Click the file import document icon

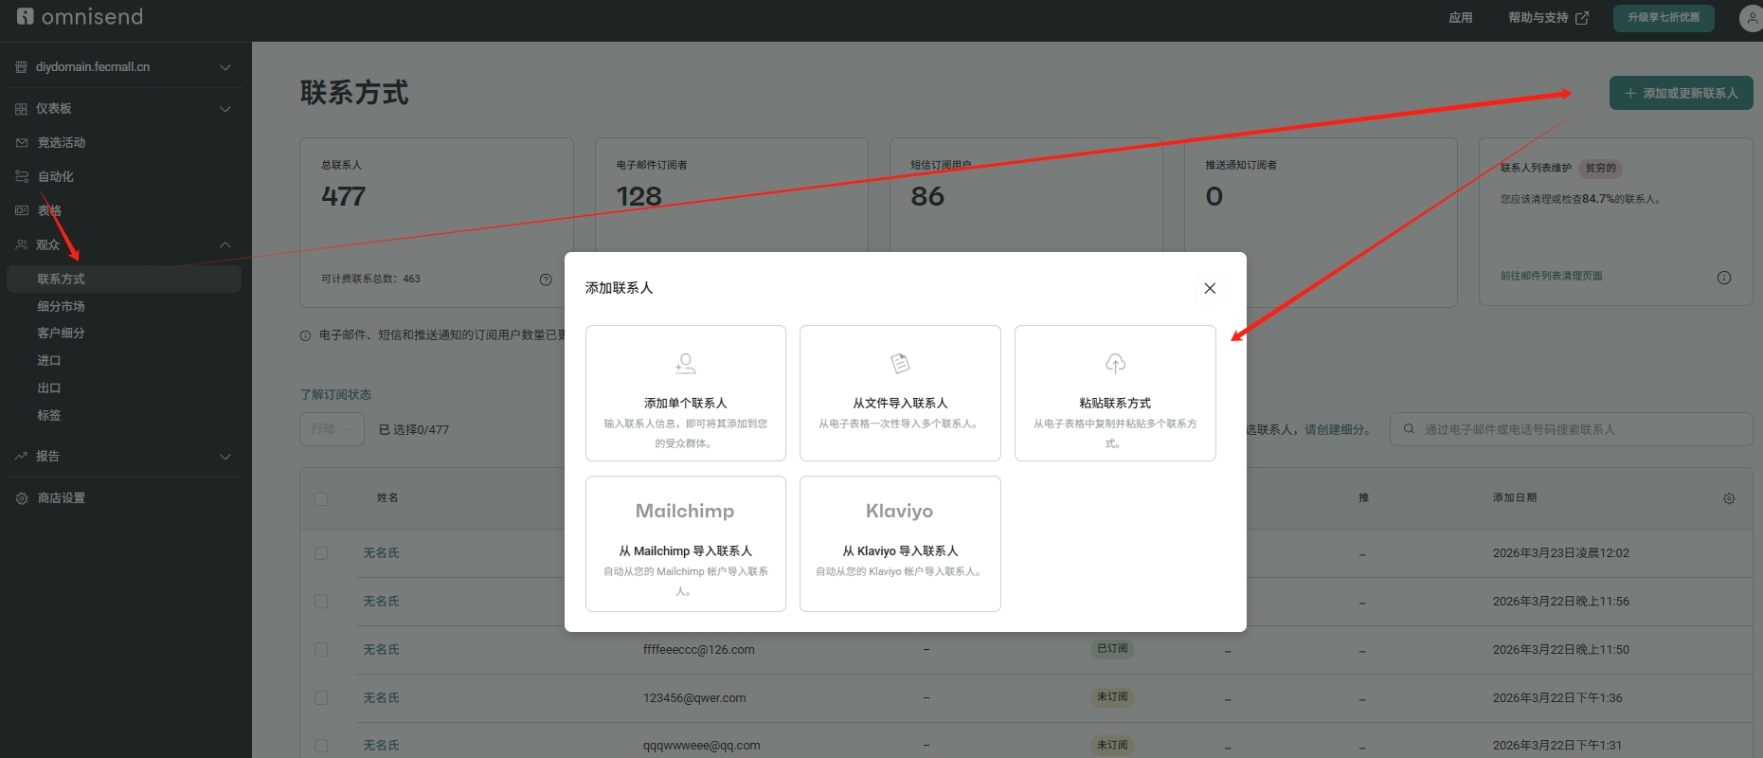900,363
